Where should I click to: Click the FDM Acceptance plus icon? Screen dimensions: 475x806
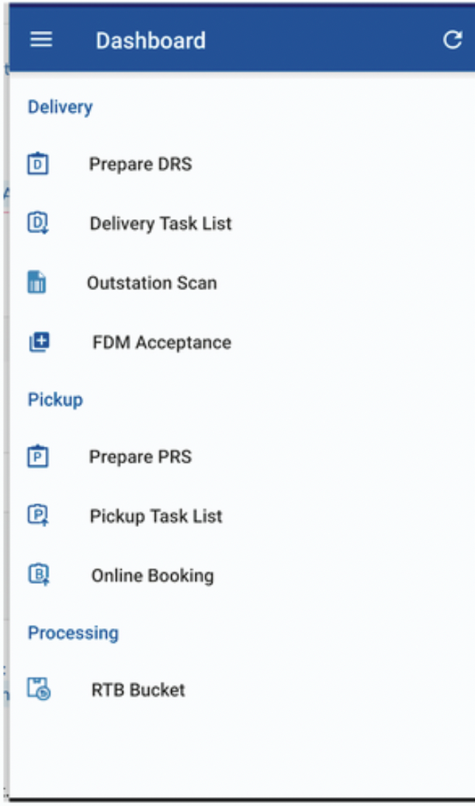pos(39,342)
